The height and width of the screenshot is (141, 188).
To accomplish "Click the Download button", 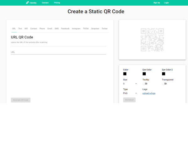I will click(x=129, y=100).
